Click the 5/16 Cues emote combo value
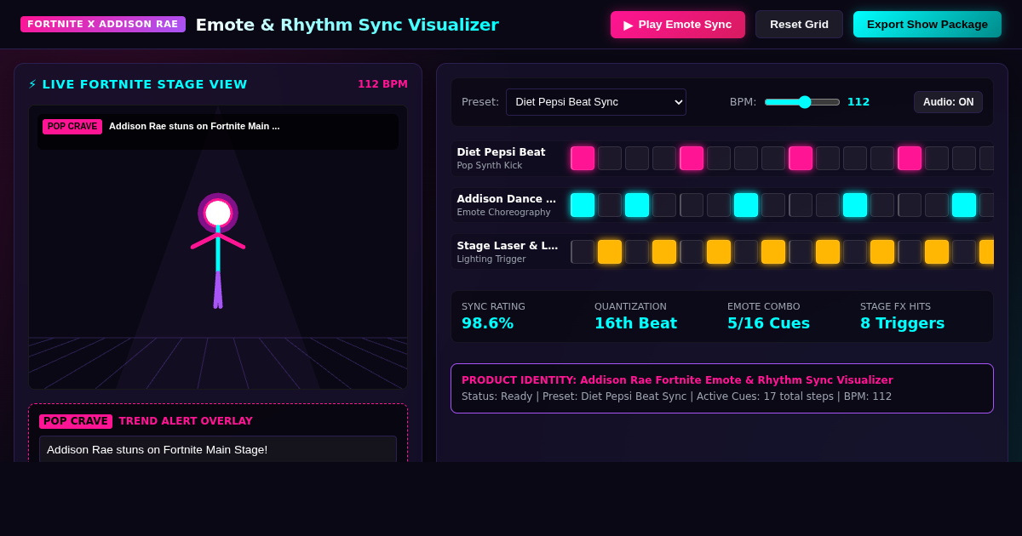The image size is (1022, 536). (x=768, y=323)
